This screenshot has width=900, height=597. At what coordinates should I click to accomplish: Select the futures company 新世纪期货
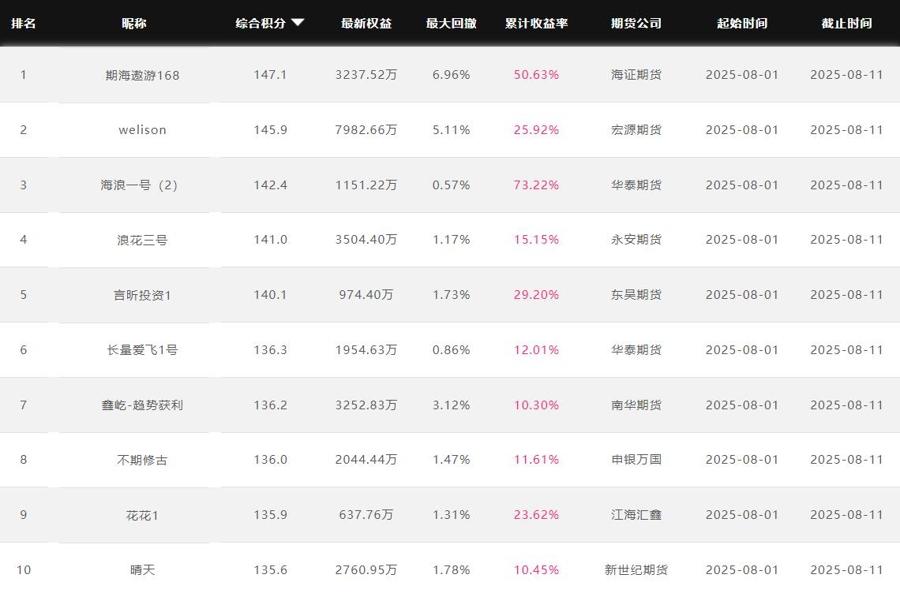tap(636, 569)
